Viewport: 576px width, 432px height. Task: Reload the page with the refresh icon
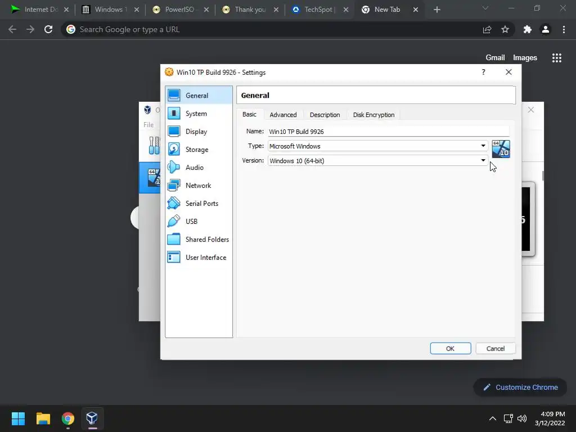coord(48,29)
